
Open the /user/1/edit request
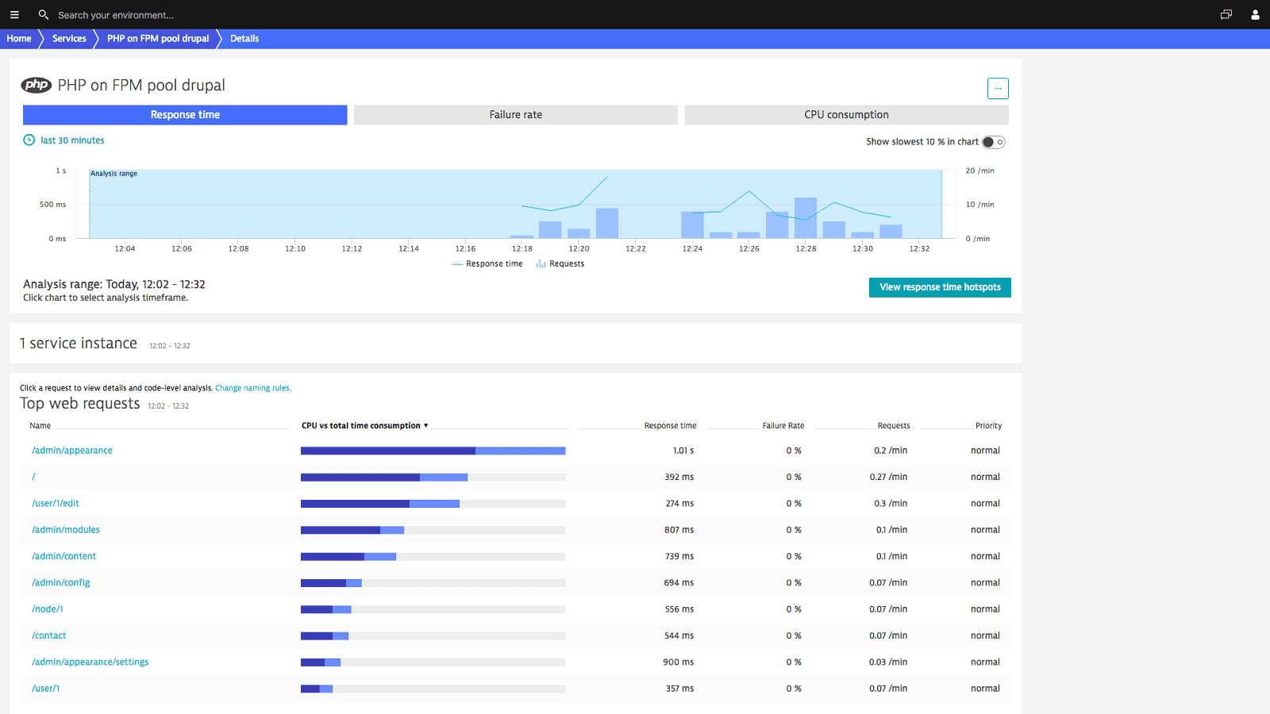point(56,504)
